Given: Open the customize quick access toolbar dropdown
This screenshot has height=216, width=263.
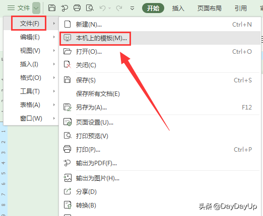Looking at the screenshot, I should pos(133,8).
